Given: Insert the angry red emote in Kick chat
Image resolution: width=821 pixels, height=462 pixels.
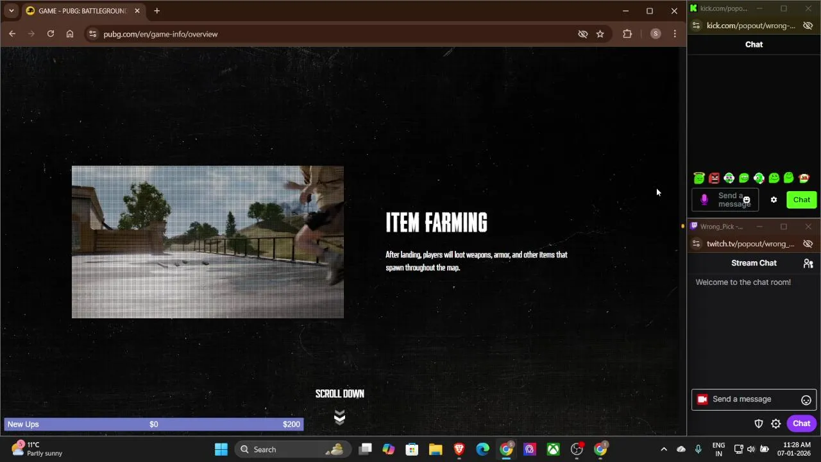Looking at the screenshot, I should click(x=714, y=178).
